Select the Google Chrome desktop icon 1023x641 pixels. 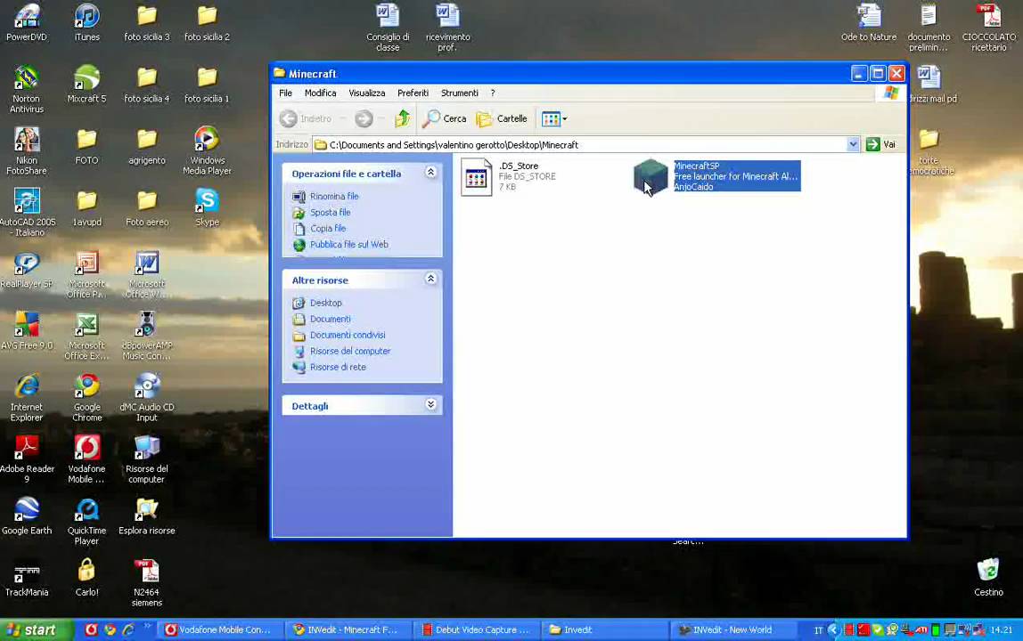[x=86, y=397]
